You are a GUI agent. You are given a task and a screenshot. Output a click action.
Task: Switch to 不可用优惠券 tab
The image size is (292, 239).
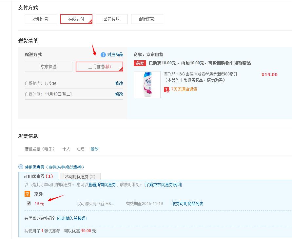[x=80, y=177]
